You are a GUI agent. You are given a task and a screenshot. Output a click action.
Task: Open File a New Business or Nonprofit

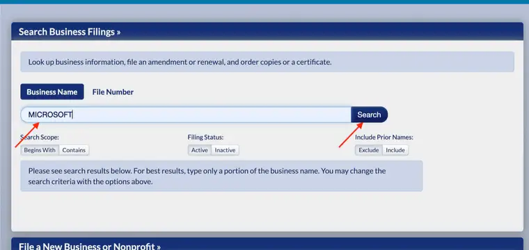89,246
